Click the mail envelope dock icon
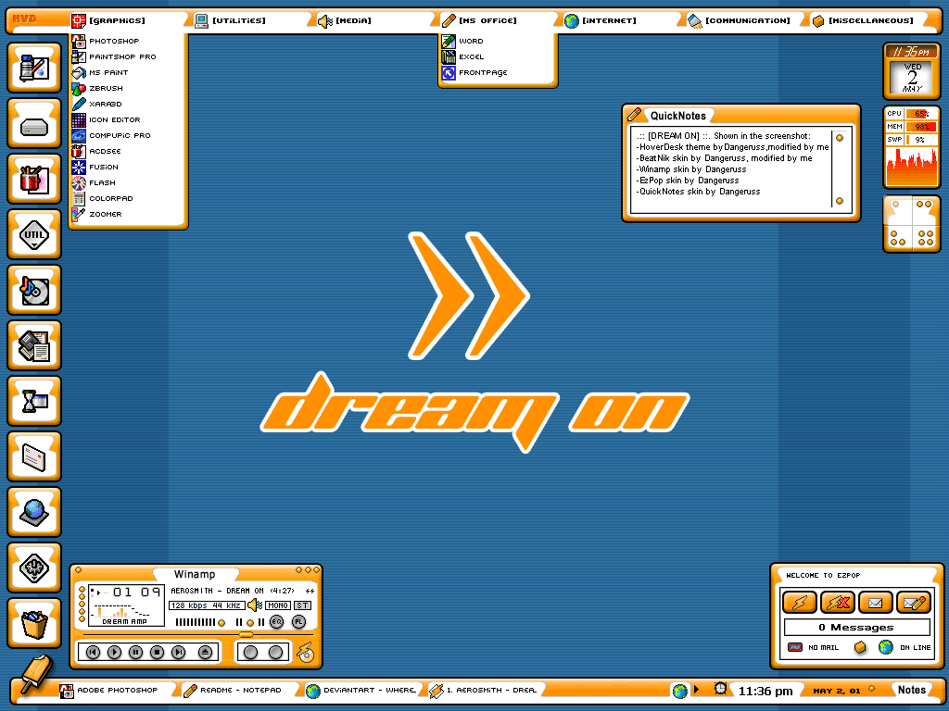Screen dimensions: 949x711 (34, 457)
